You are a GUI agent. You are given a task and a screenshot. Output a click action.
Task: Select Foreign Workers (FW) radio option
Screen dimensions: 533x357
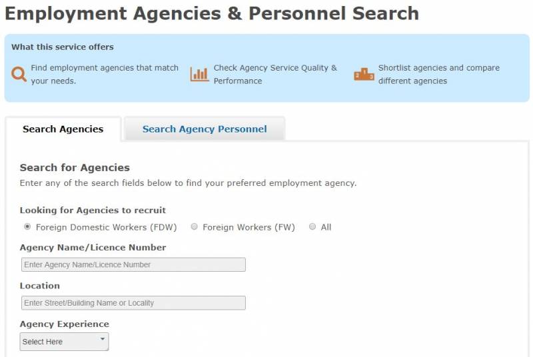pyautogui.click(x=195, y=226)
